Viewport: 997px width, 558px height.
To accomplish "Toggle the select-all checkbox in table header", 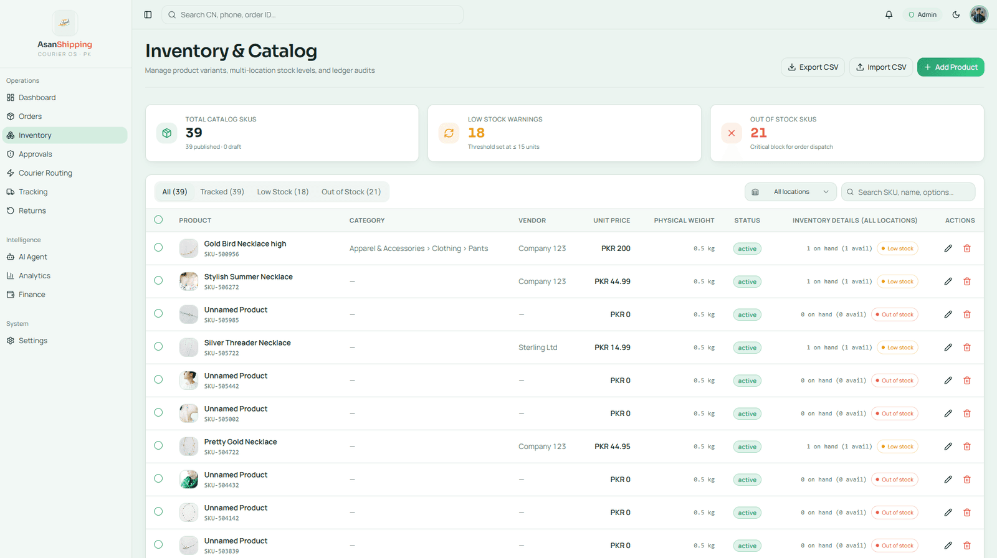I will [x=158, y=220].
